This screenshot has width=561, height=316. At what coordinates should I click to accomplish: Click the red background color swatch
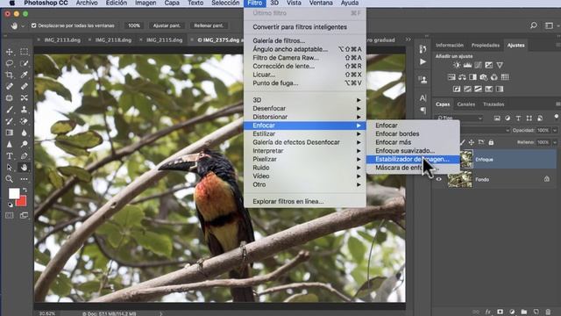pyautogui.click(x=22, y=202)
